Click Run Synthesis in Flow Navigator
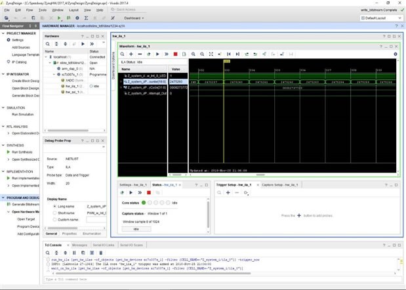The height and width of the screenshot is (290, 406). click(x=24, y=152)
